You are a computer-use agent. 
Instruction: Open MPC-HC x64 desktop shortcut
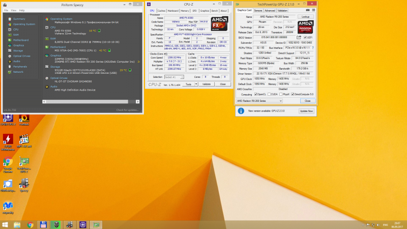(24, 141)
